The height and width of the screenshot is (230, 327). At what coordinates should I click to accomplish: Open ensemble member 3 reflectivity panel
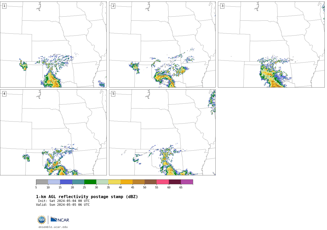coord(271,44)
